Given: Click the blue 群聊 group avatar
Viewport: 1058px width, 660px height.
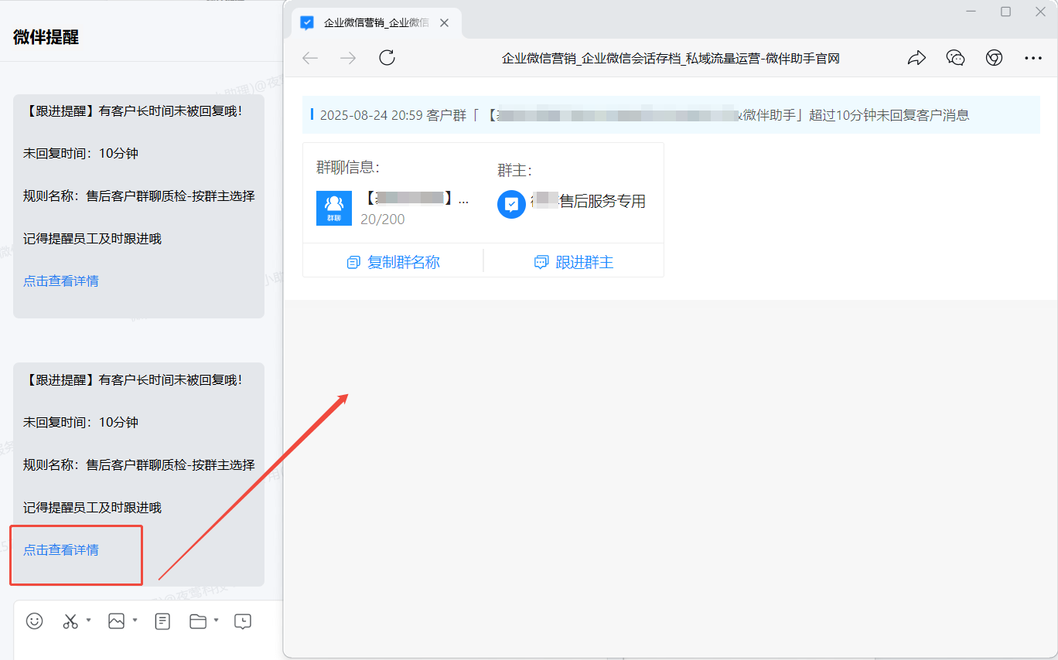Looking at the screenshot, I should click(334, 208).
